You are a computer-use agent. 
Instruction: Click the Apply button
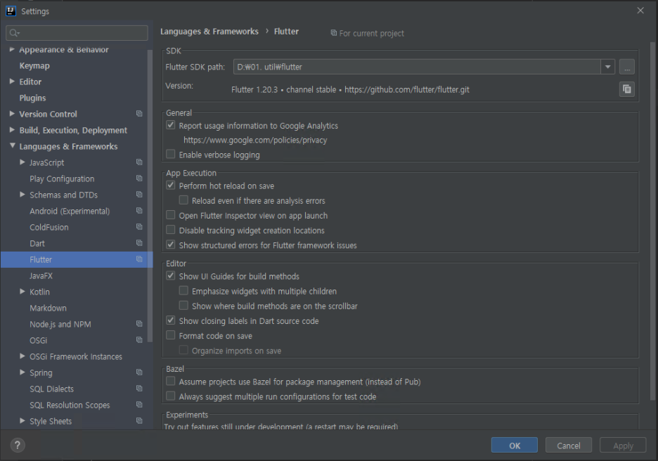coord(623,445)
